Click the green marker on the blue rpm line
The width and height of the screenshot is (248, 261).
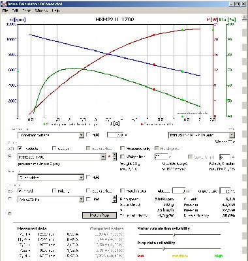coord(183,72)
